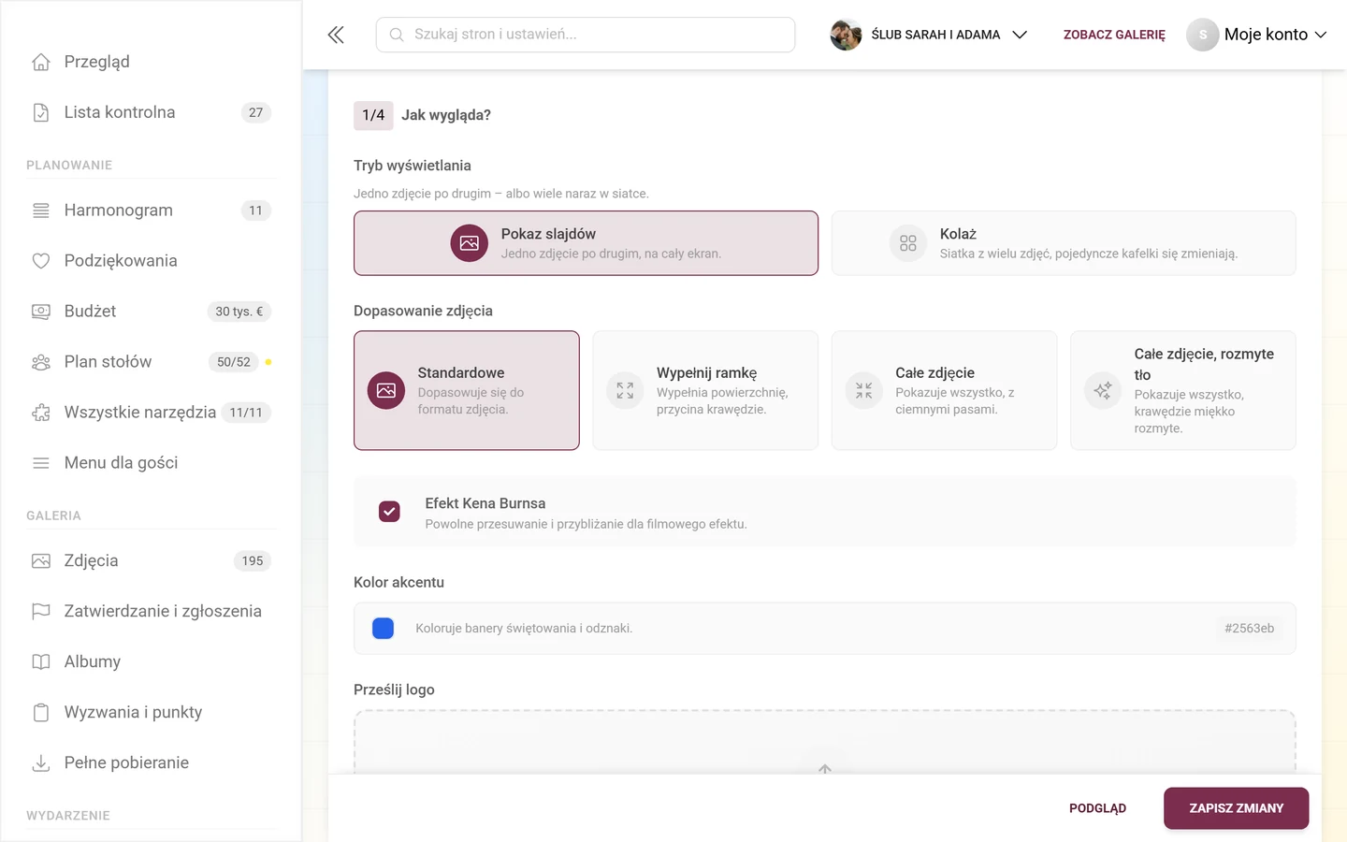Open Plan stołów people icon
The image size is (1347, 842).
point(41,362)
